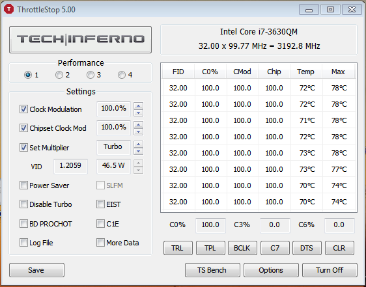The width and height of the screenshot is (366, 287).
Task: Click the CMod column header
Action: pyautogui.click(x=242, y=72)
